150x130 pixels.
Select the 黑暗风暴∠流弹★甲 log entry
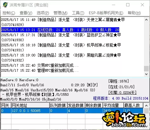pyautogui.click(x=61, y=55)
